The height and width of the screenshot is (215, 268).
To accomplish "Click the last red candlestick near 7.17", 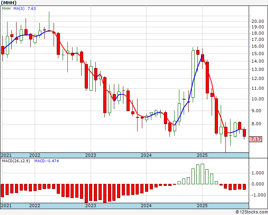I will [x=244, y=133].
